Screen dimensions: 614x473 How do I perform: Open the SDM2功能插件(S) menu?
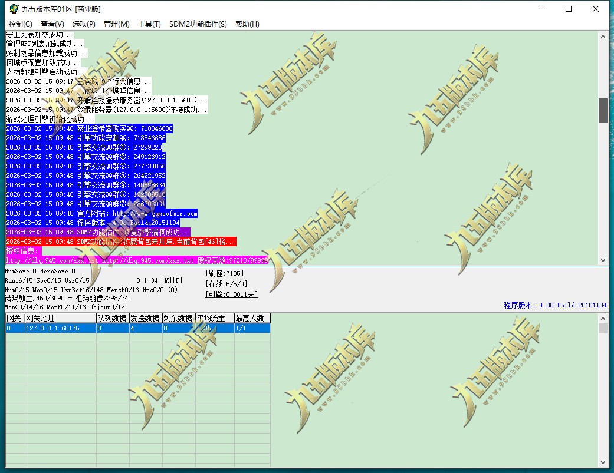tap(198, 24)
